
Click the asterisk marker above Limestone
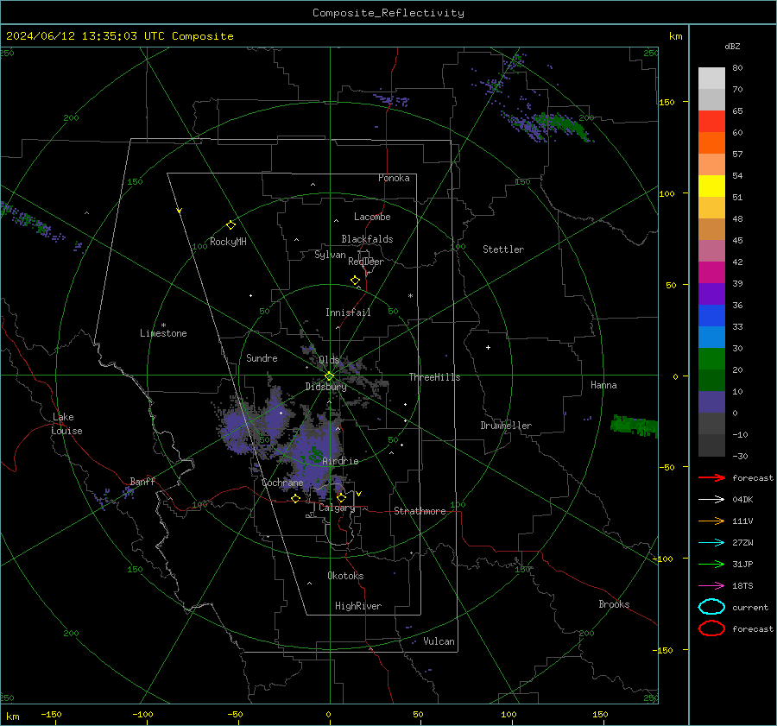point(163,325)
